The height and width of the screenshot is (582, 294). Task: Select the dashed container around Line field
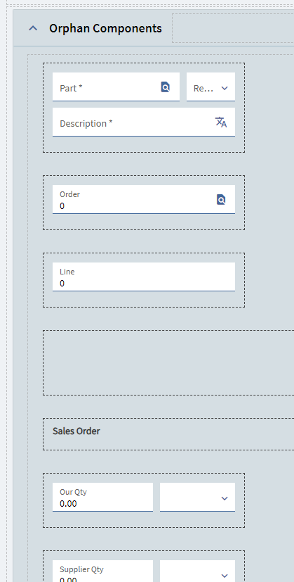144,280
